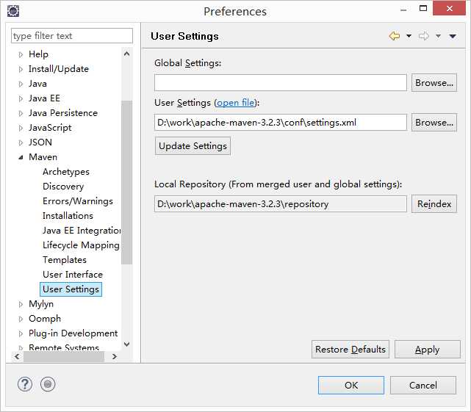This screenshot has width=471, height=412.
Task: Maximize the Preferences window
Action: click(423, 8)
